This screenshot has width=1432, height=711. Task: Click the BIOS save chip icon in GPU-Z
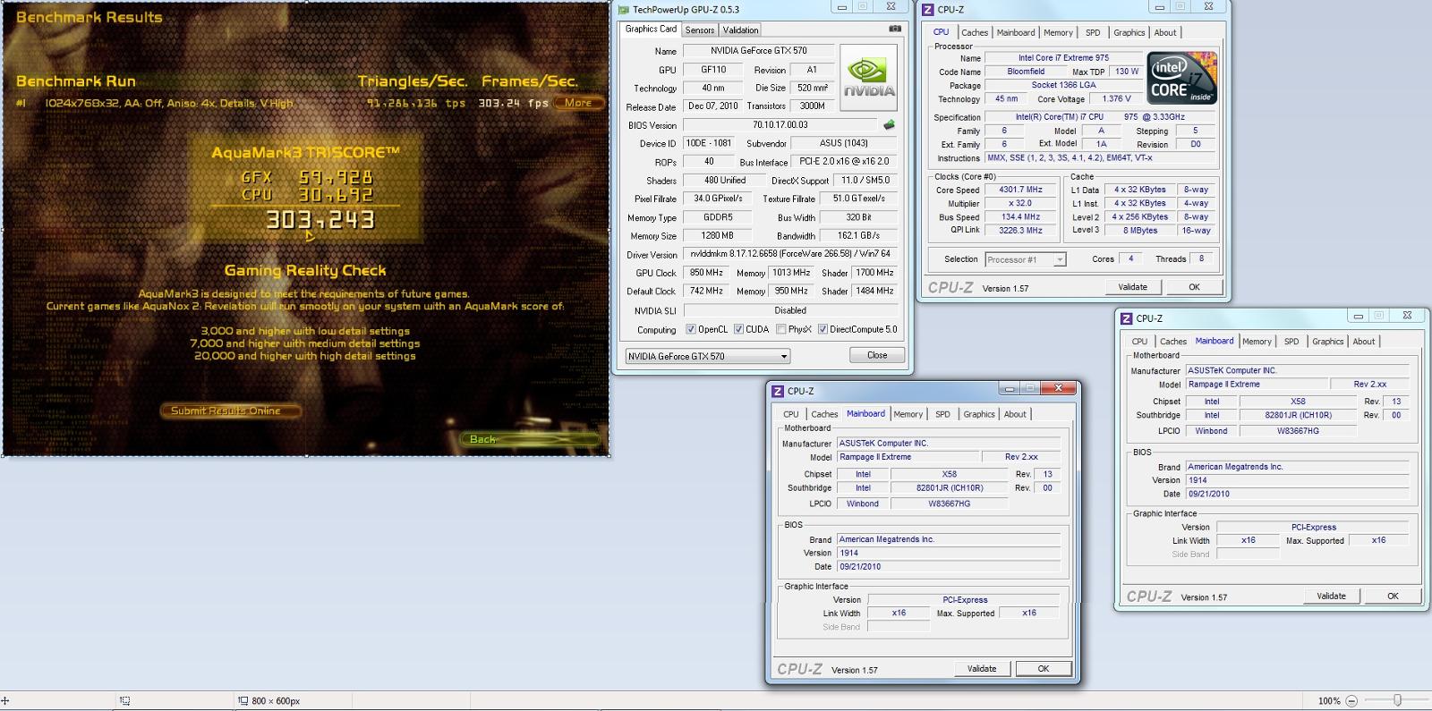889,124
